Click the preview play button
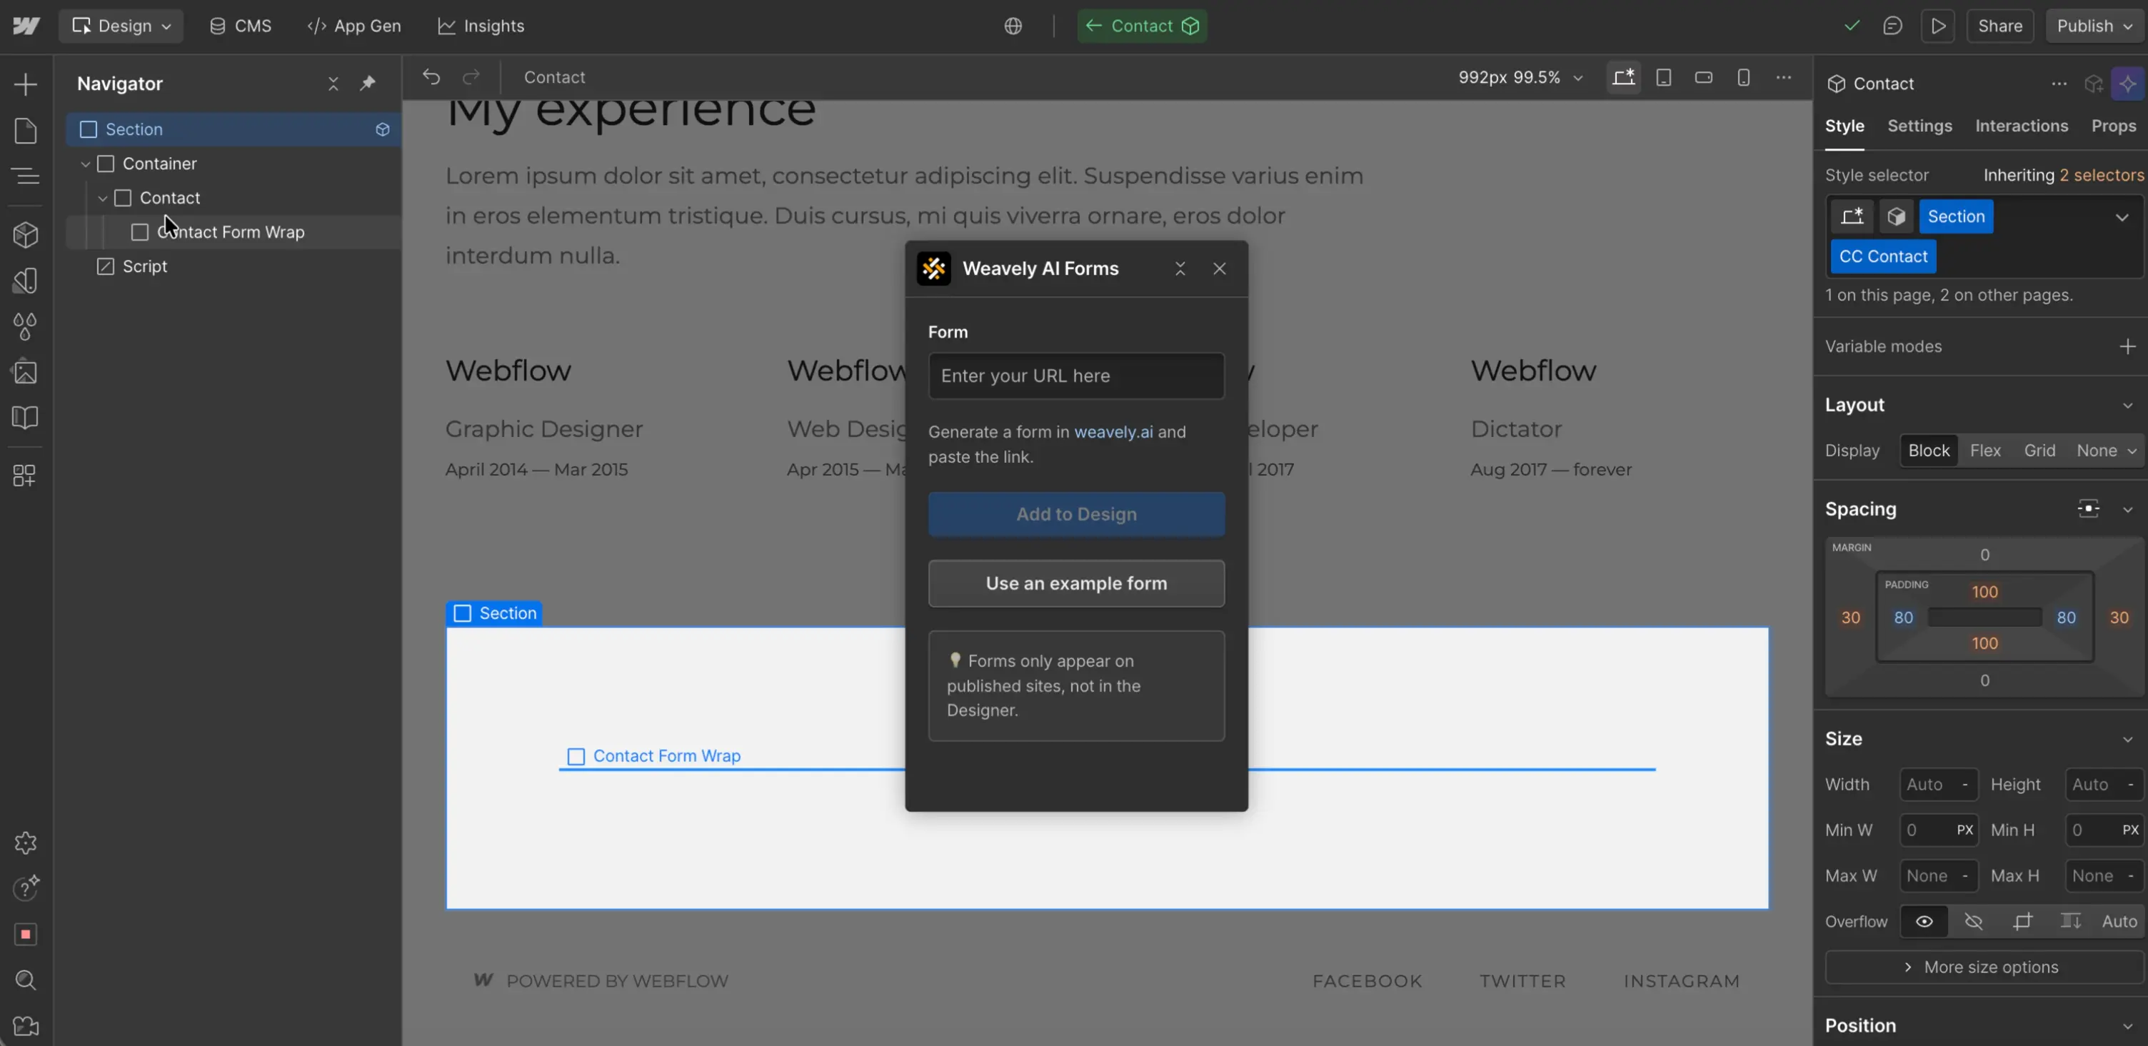 (x=1938, y=26)
